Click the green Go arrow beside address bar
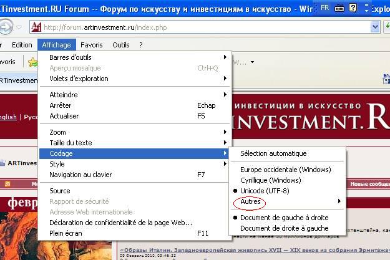This screenshot has width=390, height=260. pyautogui.click(x=376, y=27)
